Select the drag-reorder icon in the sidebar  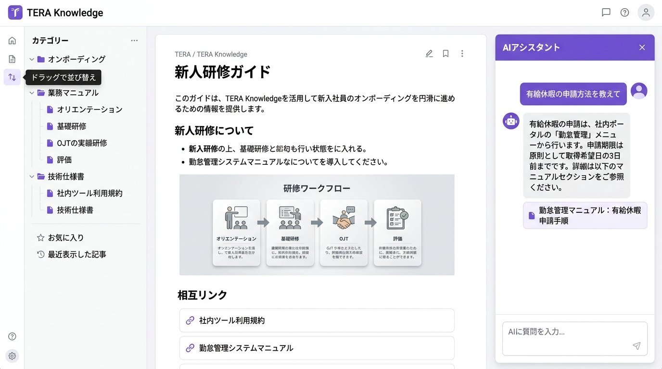[x=12, y=77]
